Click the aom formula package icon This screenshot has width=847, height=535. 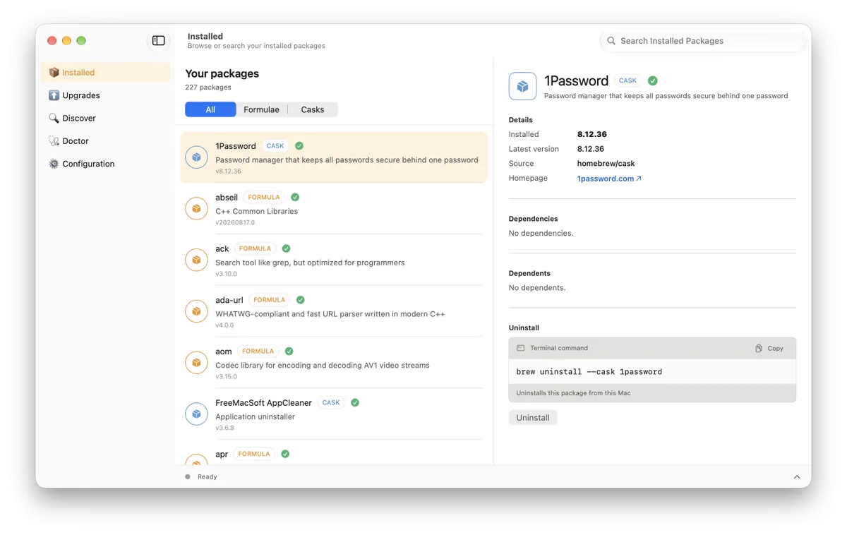(x=196, y=363)
